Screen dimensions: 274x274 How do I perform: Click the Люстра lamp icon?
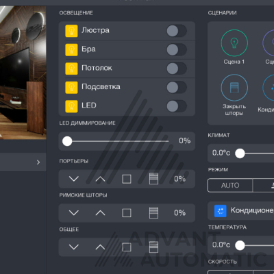pos(71,31)
